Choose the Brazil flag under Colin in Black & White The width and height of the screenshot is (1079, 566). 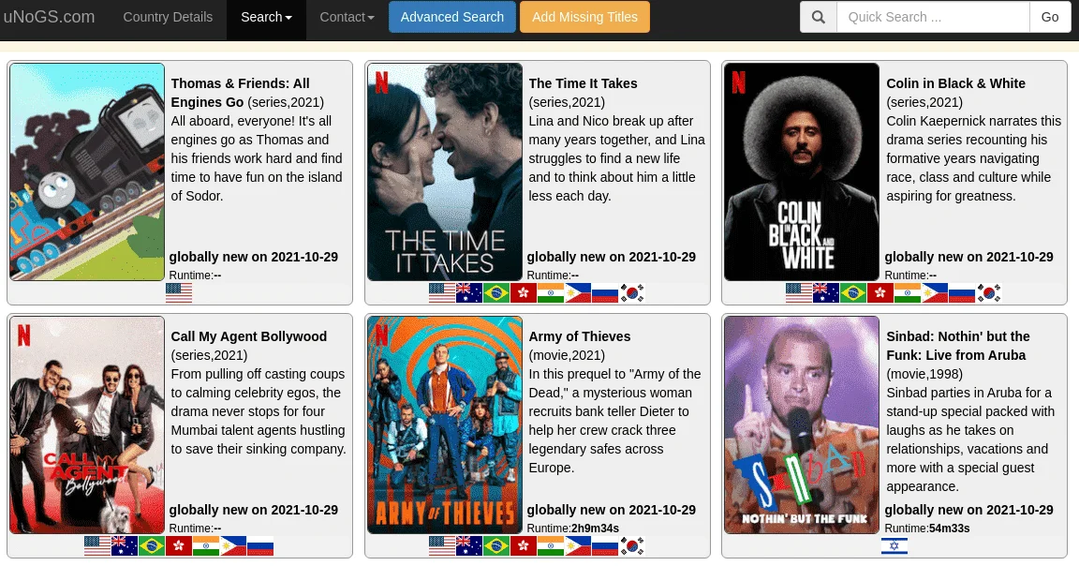click(853, 293)
